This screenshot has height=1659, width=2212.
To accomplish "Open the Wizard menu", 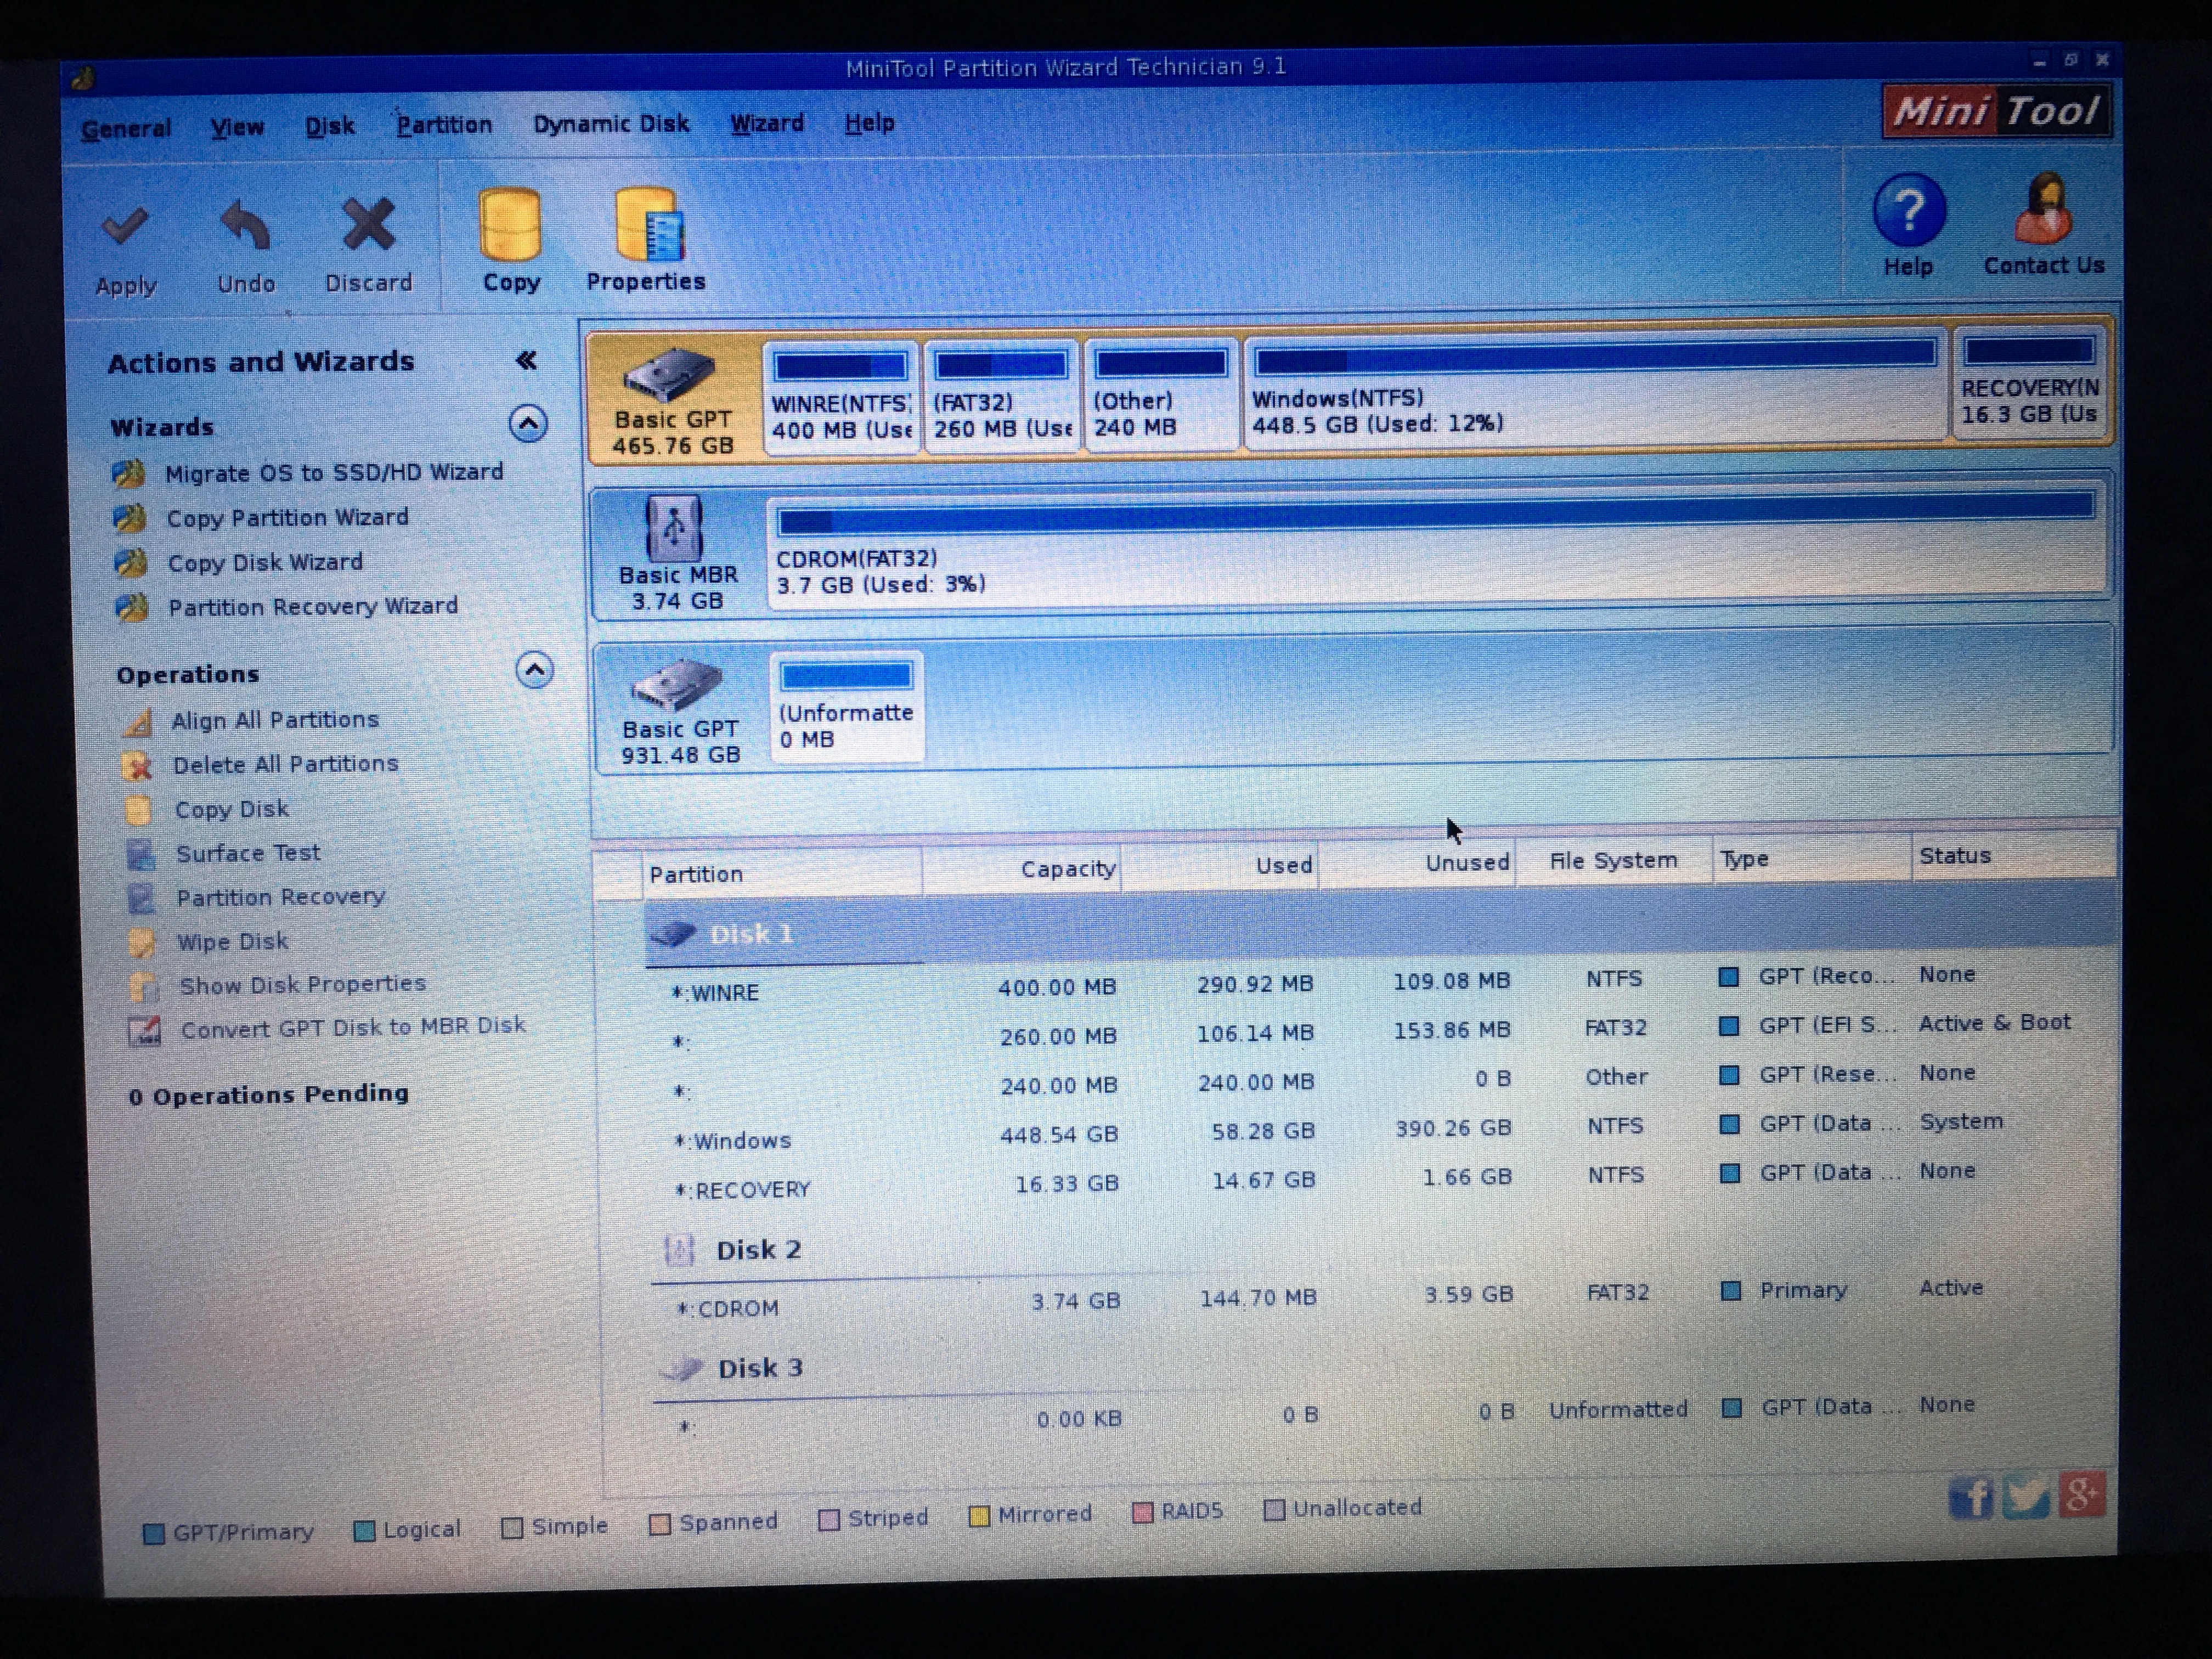I will pos(767,123).
